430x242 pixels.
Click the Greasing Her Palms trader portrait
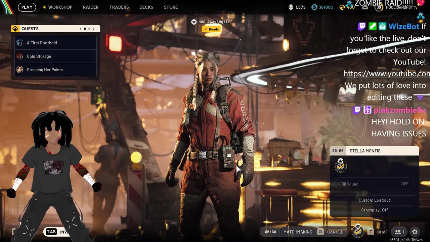(20, 70)
